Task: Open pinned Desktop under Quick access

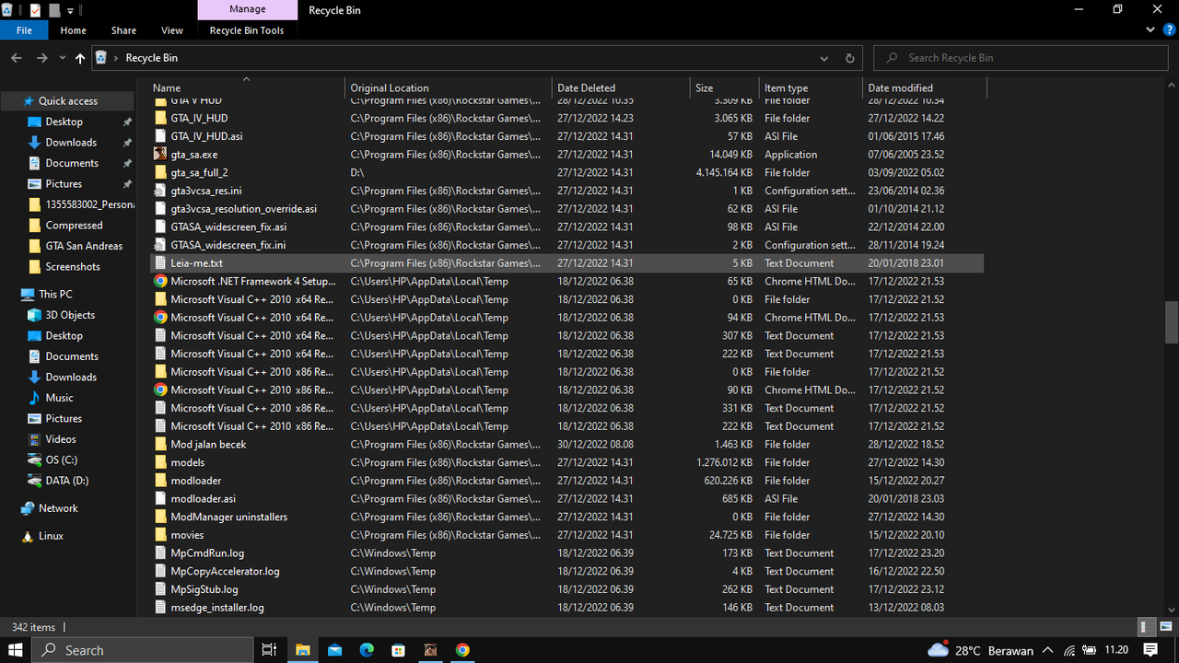Action: point(64,122)
